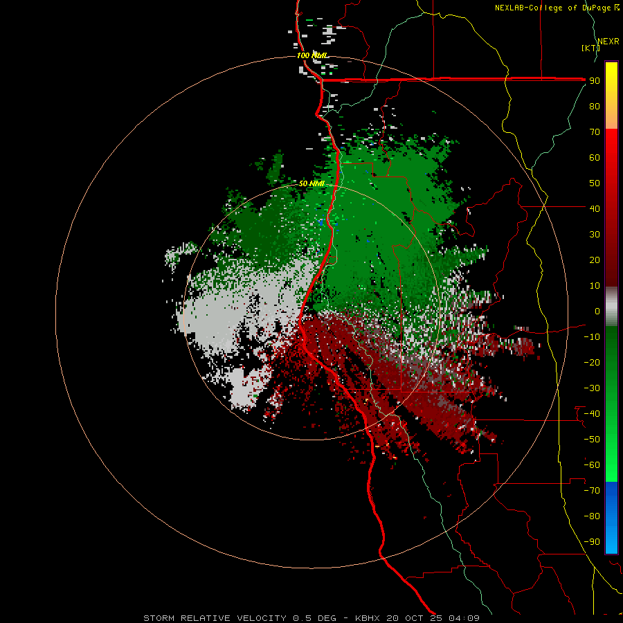This screenshot has height=623, width=623.
Task: Click the positive 70 scale value
Action: point(595,132)
